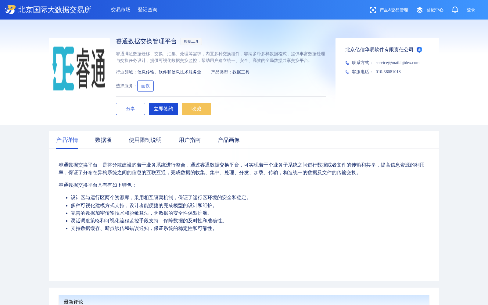Open the 睿通 product logo image

coord(79,68)
